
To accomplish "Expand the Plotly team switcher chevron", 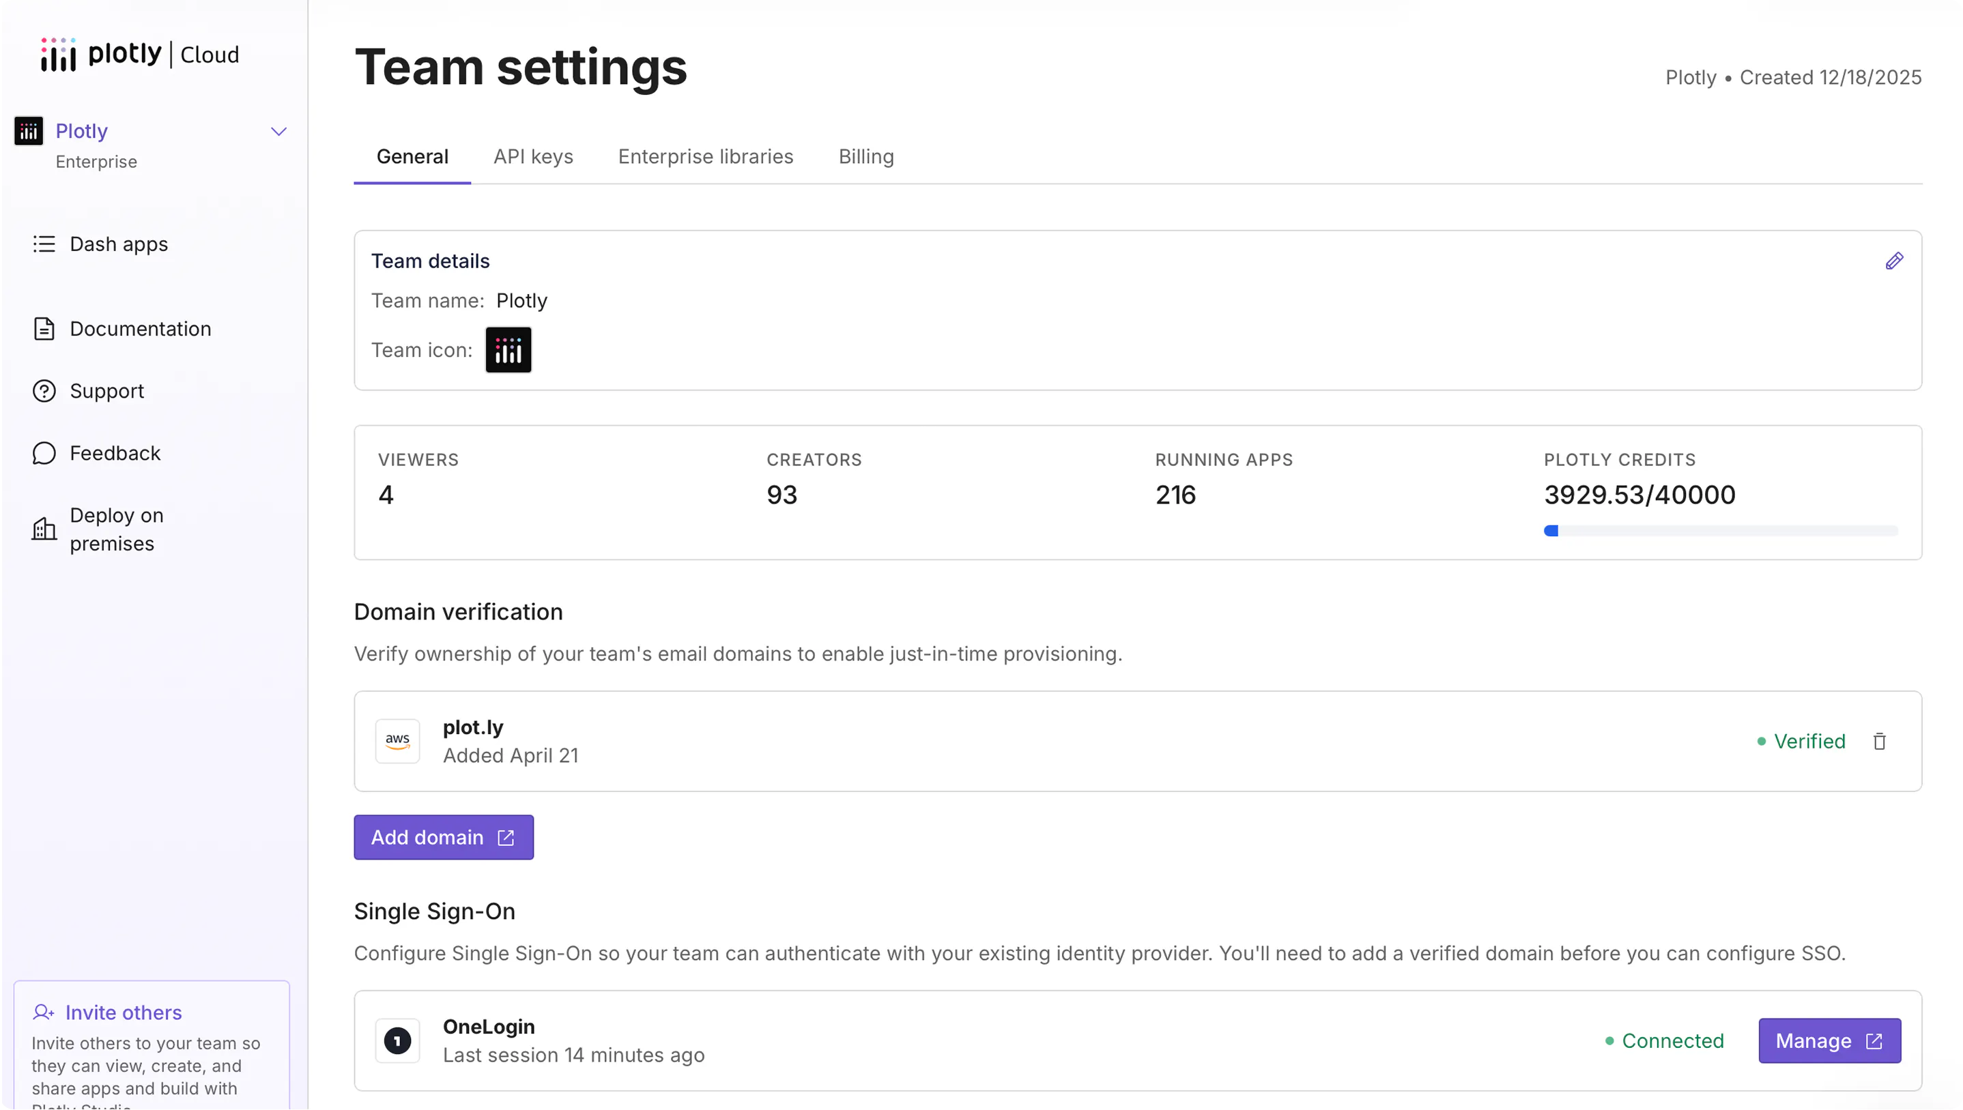I will pyautogui.click(x=279, y=132).
